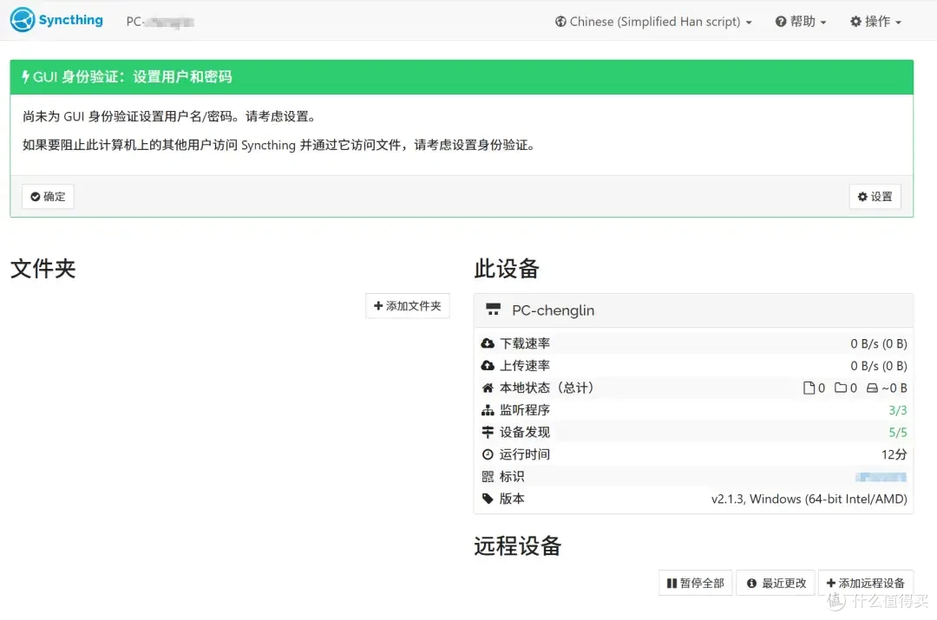937x620 pixels.
Task: Open the 帮助 help menu
Action: (801, 22)
